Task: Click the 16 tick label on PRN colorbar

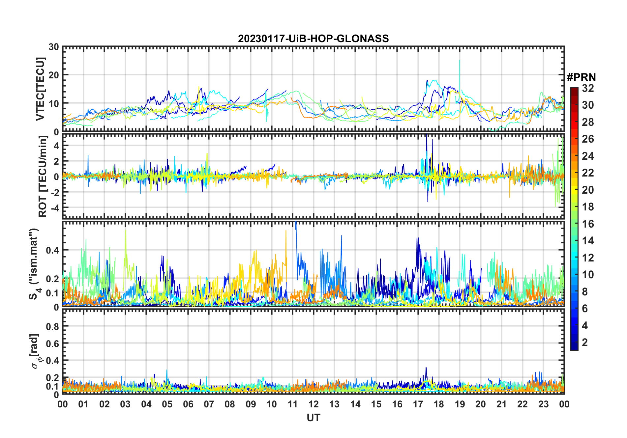Action: tap(588, 224)
